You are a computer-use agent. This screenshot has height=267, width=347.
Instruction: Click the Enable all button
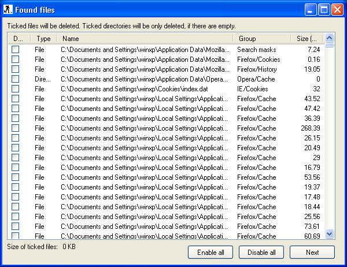pyautogui.click(x=211, y=252)
